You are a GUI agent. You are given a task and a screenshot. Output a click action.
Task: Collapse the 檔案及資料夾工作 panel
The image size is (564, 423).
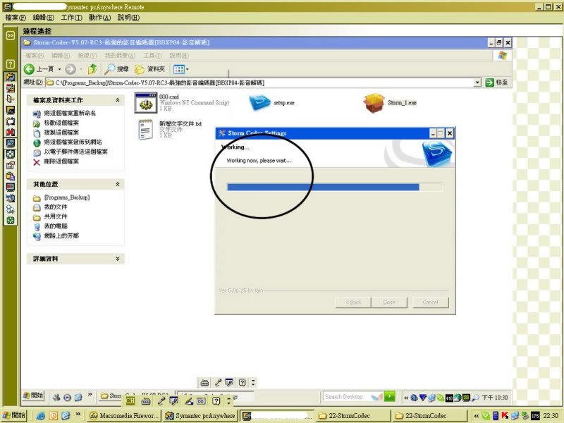(118, 100)
